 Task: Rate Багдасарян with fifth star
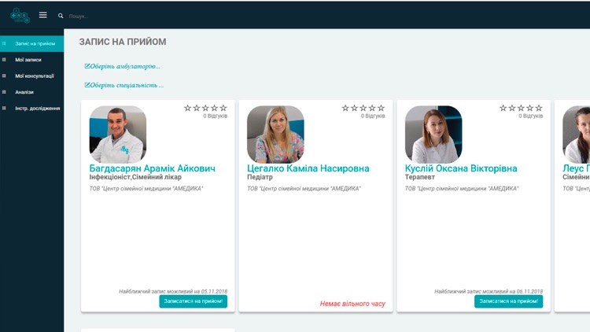[x=223, y=108]
